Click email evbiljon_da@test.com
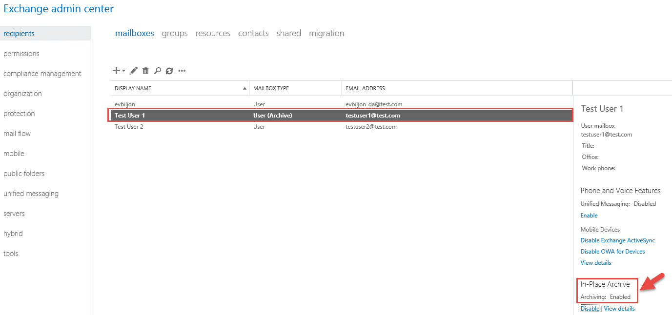672x315 pixels. (x=374, y=104)
